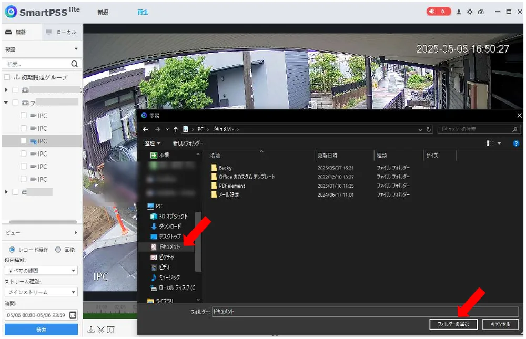Select the scissors clip tool below the timeline
Image resolution: width=526 pixels, height=339 pixels.
click(100, 329)
